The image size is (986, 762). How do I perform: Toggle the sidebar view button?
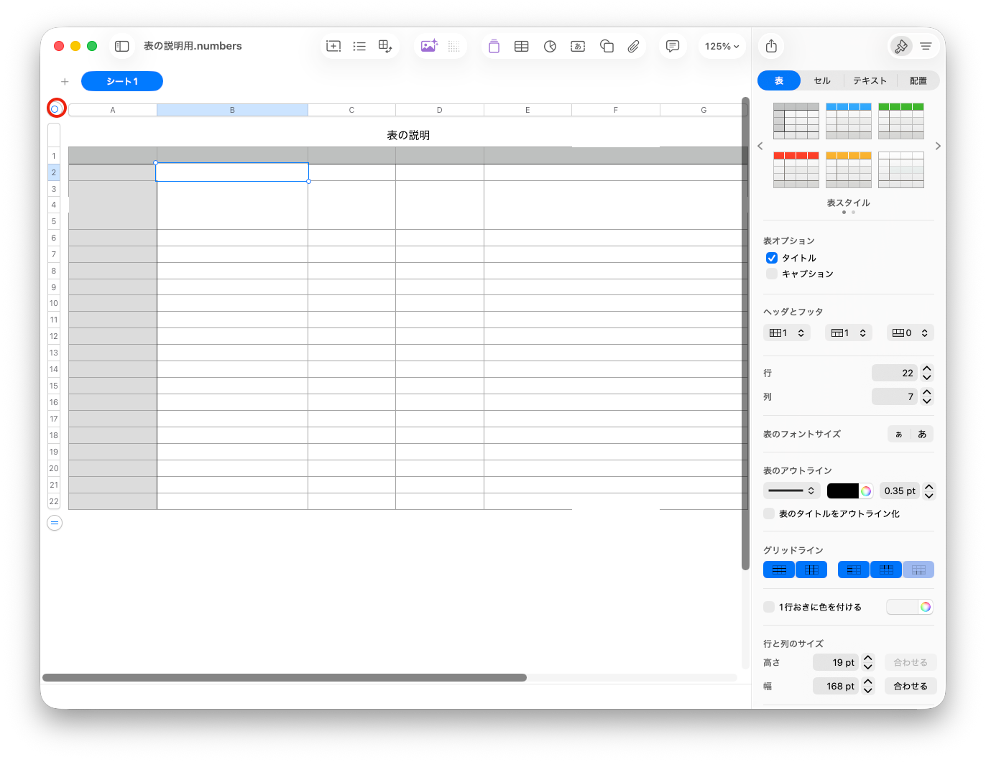tap(122, 46)
